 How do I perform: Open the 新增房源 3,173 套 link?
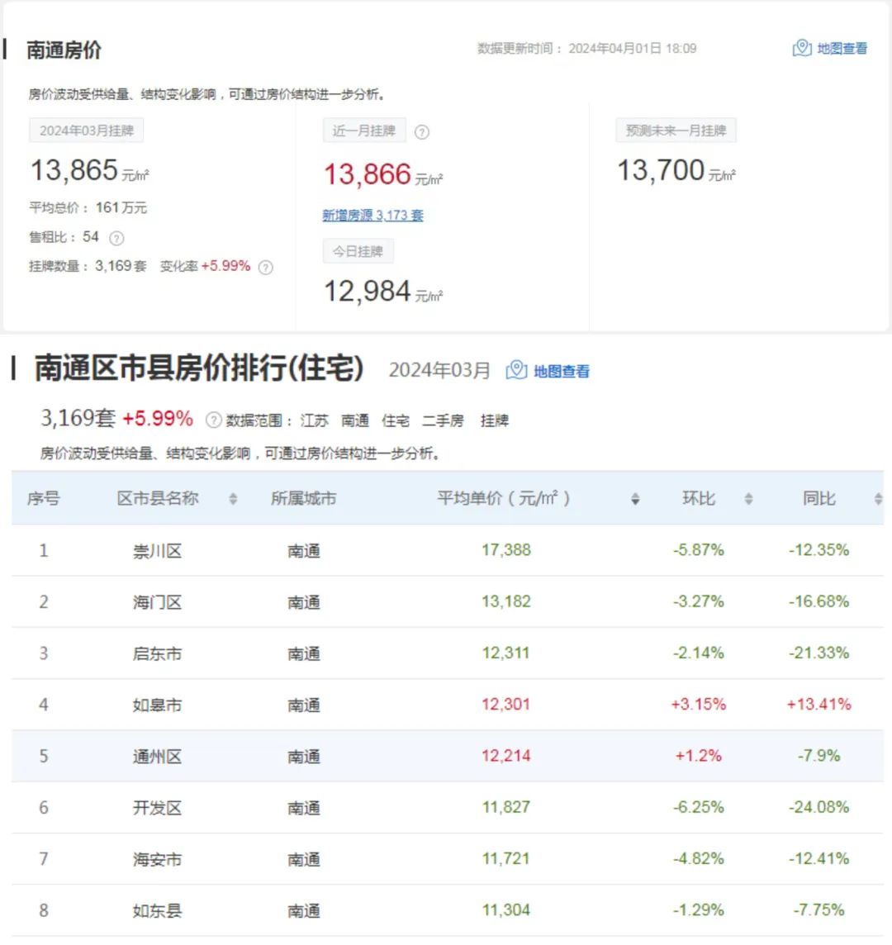[373, 215]
